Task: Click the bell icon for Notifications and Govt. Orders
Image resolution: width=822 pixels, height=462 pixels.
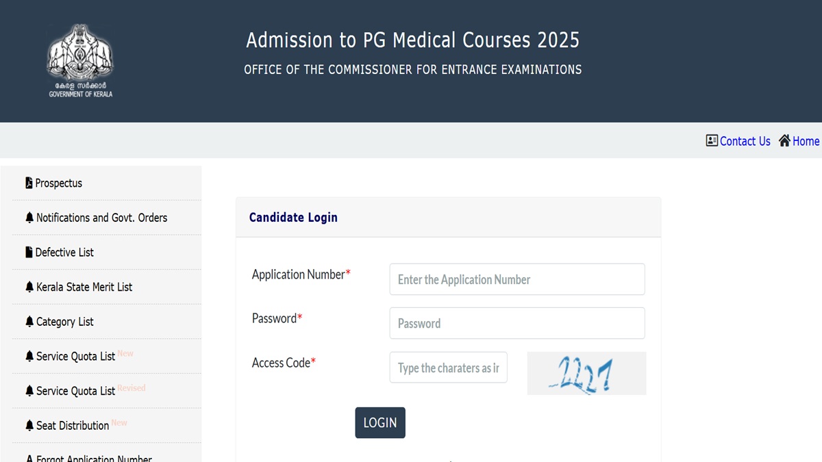Action: point(29,217)
